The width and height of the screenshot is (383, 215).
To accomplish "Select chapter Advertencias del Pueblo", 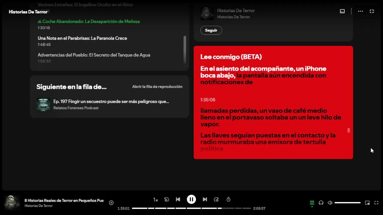I will (94, 55).
